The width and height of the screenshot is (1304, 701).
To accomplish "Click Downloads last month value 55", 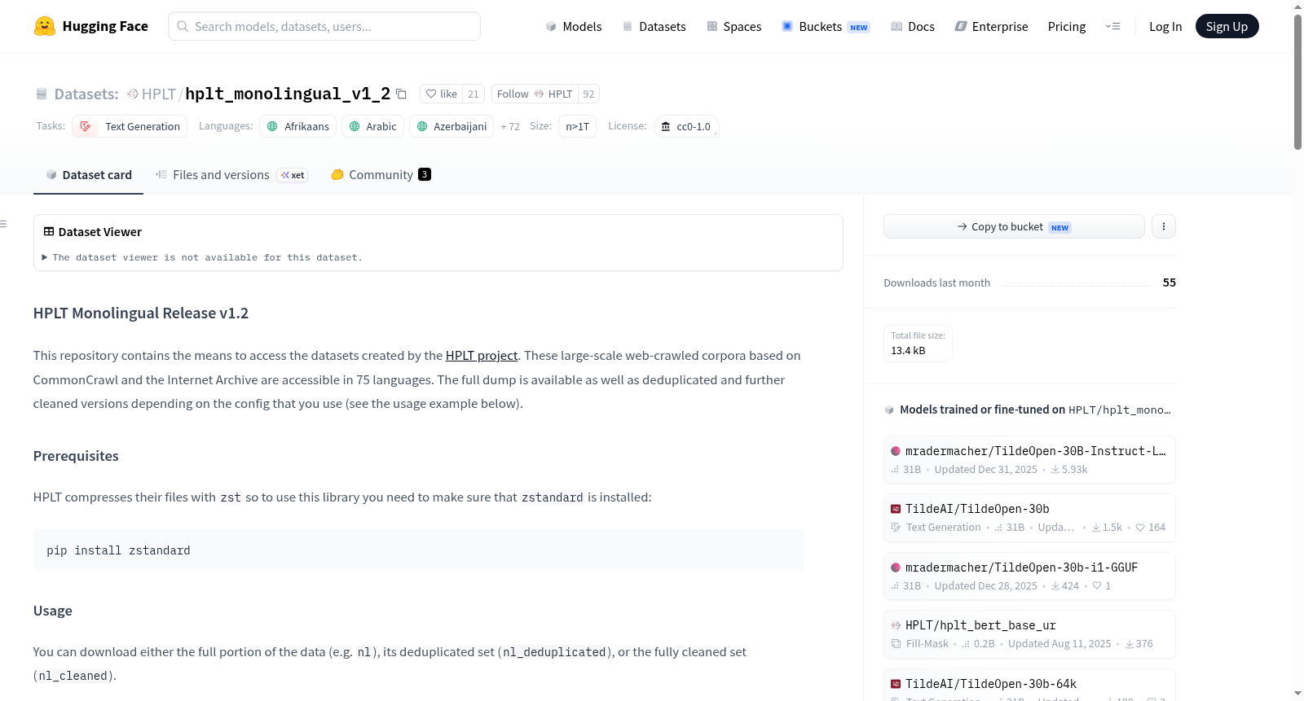I will pos(1169,283).
